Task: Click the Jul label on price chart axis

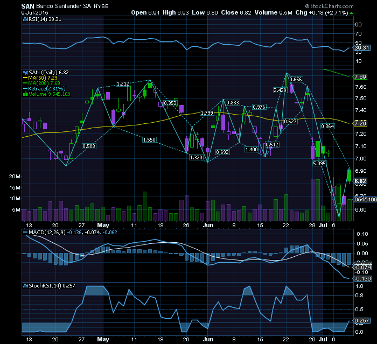Action: point(323,225)
